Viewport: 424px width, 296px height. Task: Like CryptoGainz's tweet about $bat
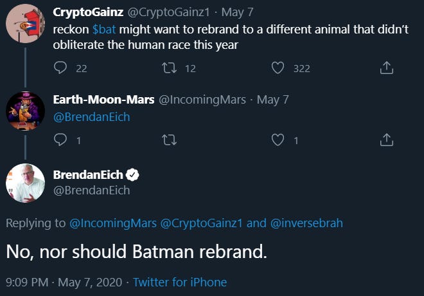point(278,68)
